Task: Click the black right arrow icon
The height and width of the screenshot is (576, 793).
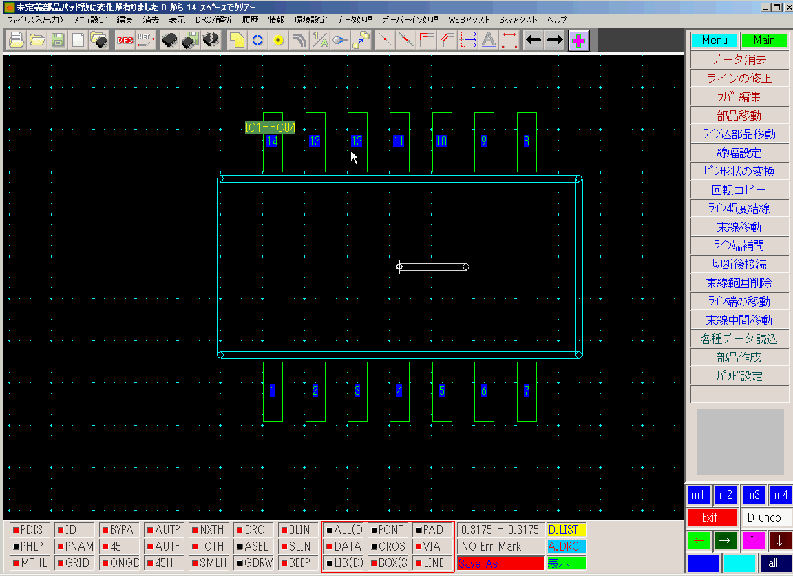Action: 555,40
